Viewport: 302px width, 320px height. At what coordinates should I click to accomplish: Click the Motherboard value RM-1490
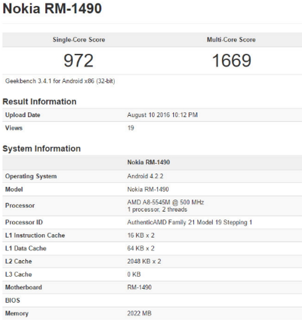click(138, 287)
